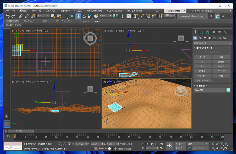The width and height of the screenshot is (236, 154).
Task: Click the X coordinate field -31.238
Action: tap(80, 144)
